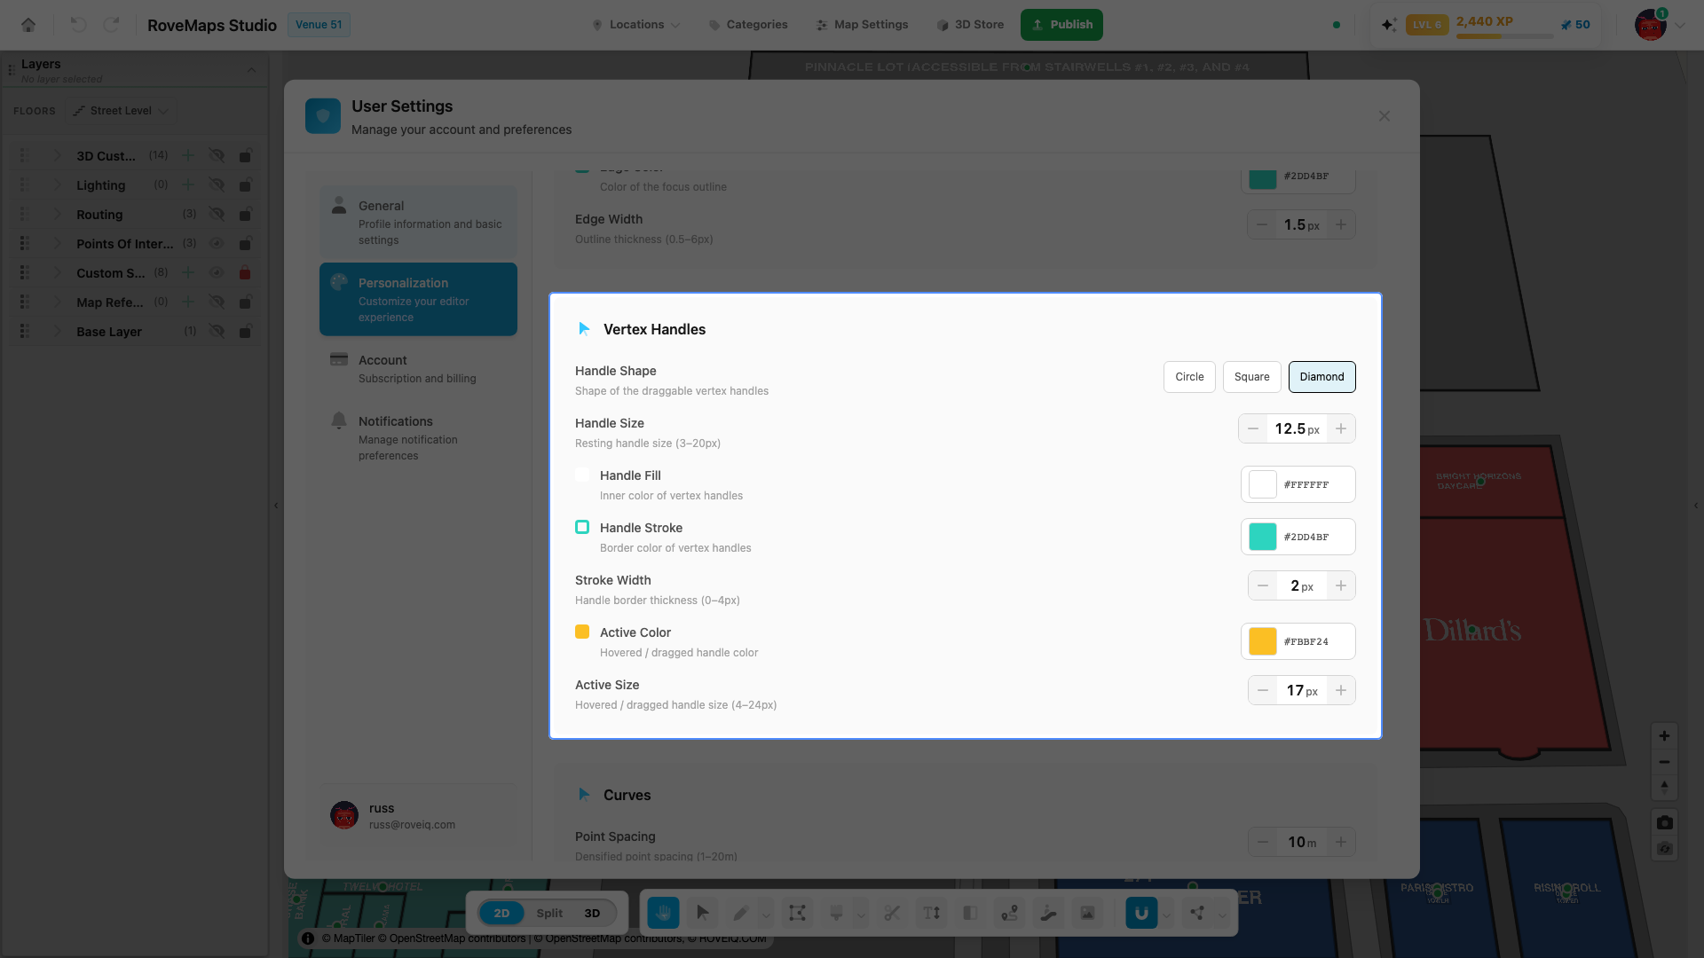Choose Square handle shape

[x=1251, y=377]
